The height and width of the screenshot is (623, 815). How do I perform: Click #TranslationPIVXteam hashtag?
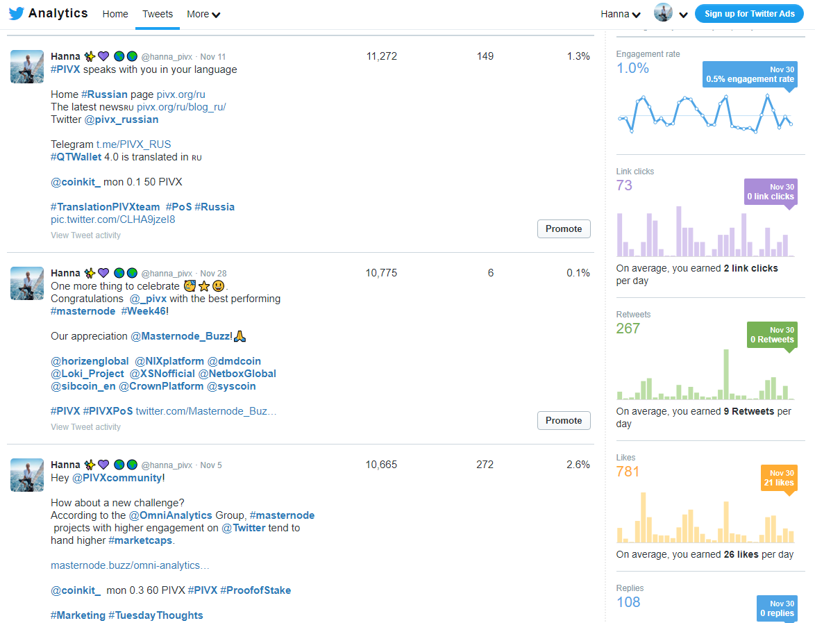[x=105, y=207]
